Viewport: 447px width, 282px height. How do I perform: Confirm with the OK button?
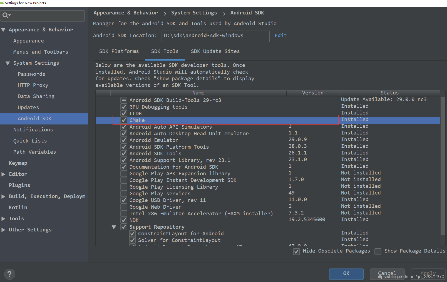346,274
